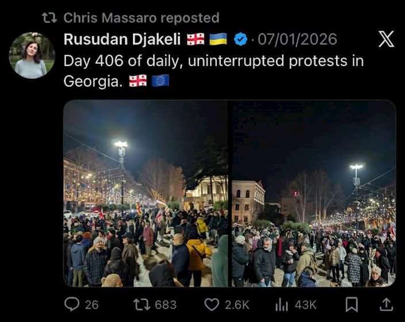Click the 26 replies count
Viewport: 405px width, 322px height.
click(x=91, y=305)
